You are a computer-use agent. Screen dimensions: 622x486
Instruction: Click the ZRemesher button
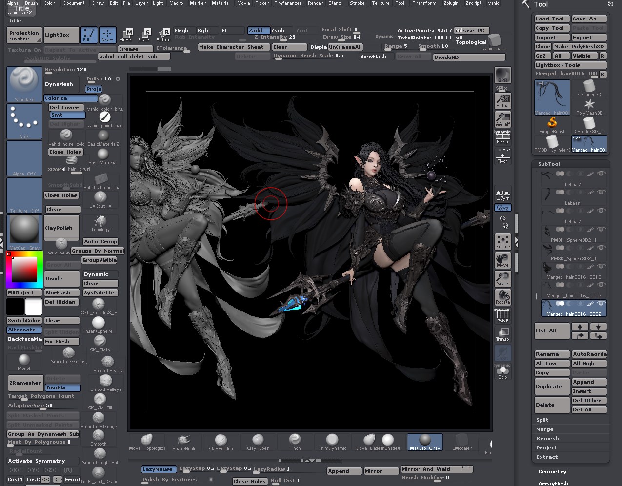[x=25, y=383]
